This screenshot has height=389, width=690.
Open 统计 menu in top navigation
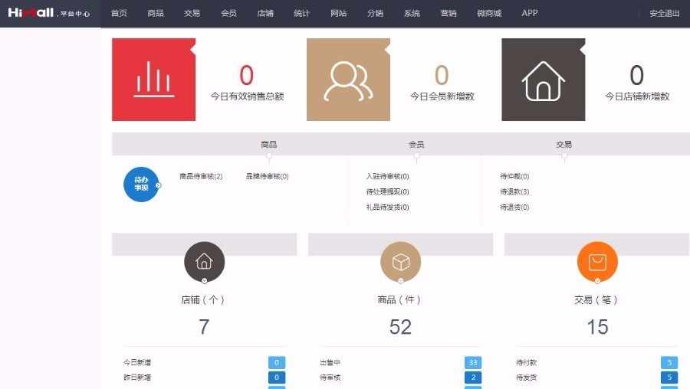point(302,13)
